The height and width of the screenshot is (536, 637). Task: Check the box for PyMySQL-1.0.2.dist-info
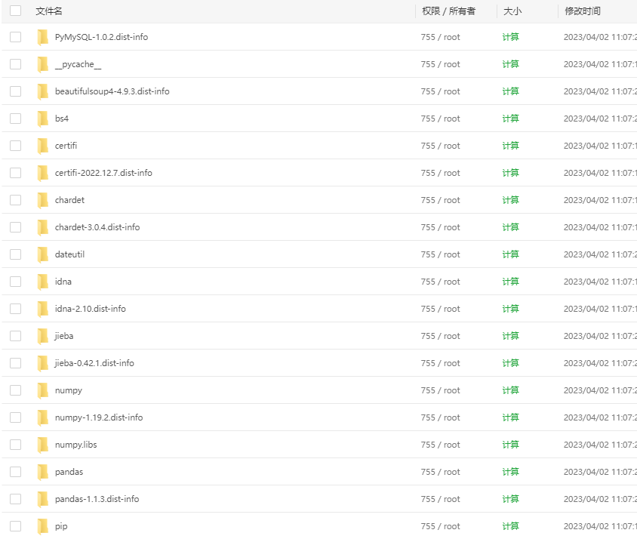15,37
